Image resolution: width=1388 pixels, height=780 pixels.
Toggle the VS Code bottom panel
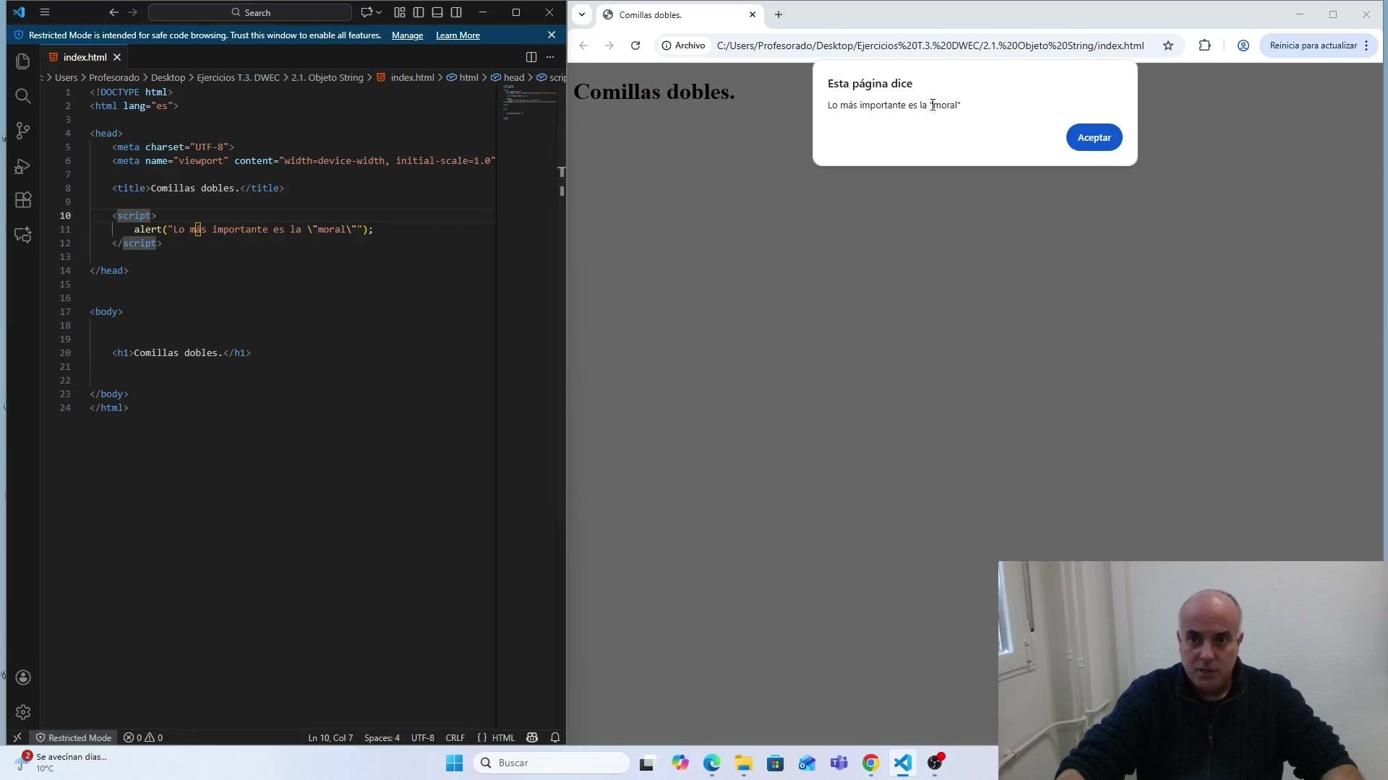click(x=437, y=12)
